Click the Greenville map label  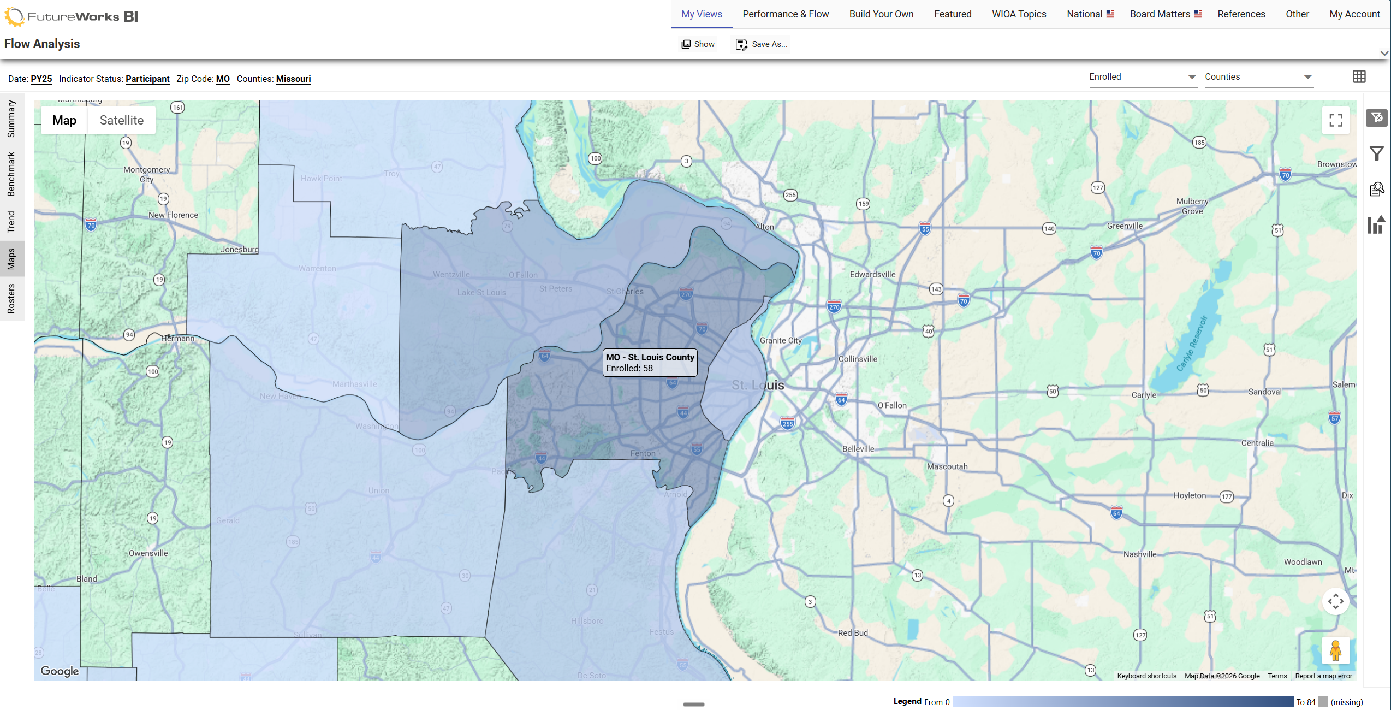[x=1125, y=226]
